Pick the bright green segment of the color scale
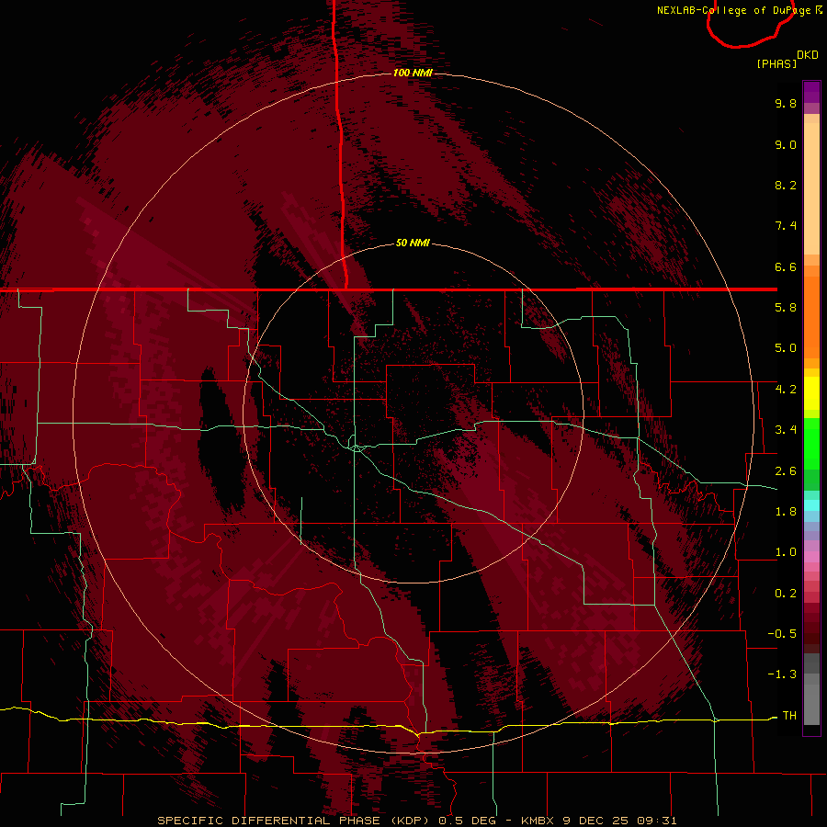 pos(811,443)
